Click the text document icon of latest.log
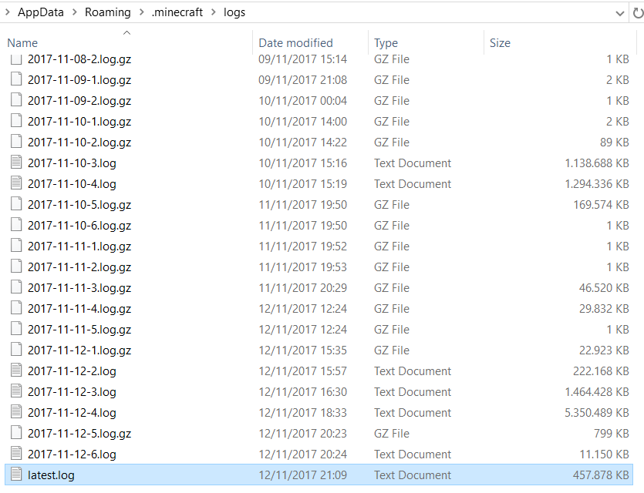644x493 pixels. pos(16,475)
